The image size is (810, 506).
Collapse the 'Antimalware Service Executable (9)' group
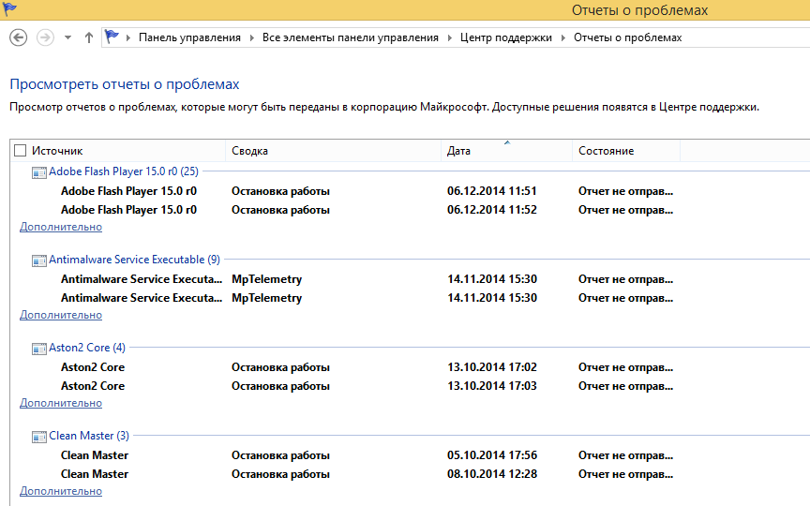[134, 260]
